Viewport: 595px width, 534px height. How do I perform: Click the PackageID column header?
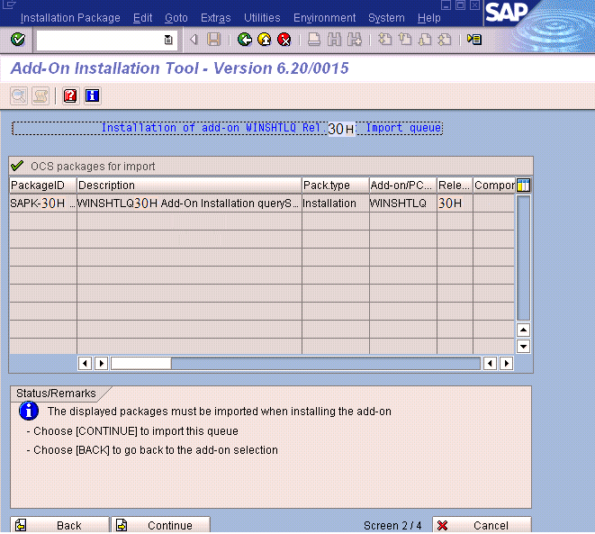43,186
